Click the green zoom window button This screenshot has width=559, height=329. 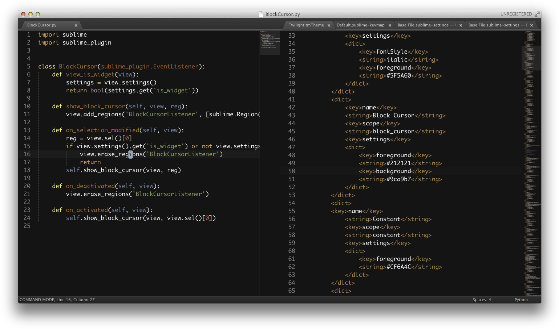38,14
